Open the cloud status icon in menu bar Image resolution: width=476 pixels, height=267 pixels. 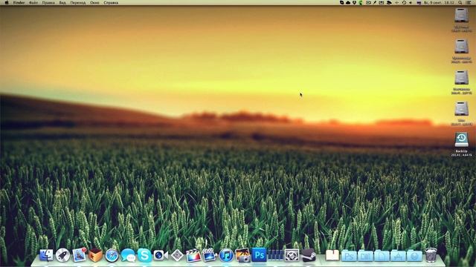(348, 2)
